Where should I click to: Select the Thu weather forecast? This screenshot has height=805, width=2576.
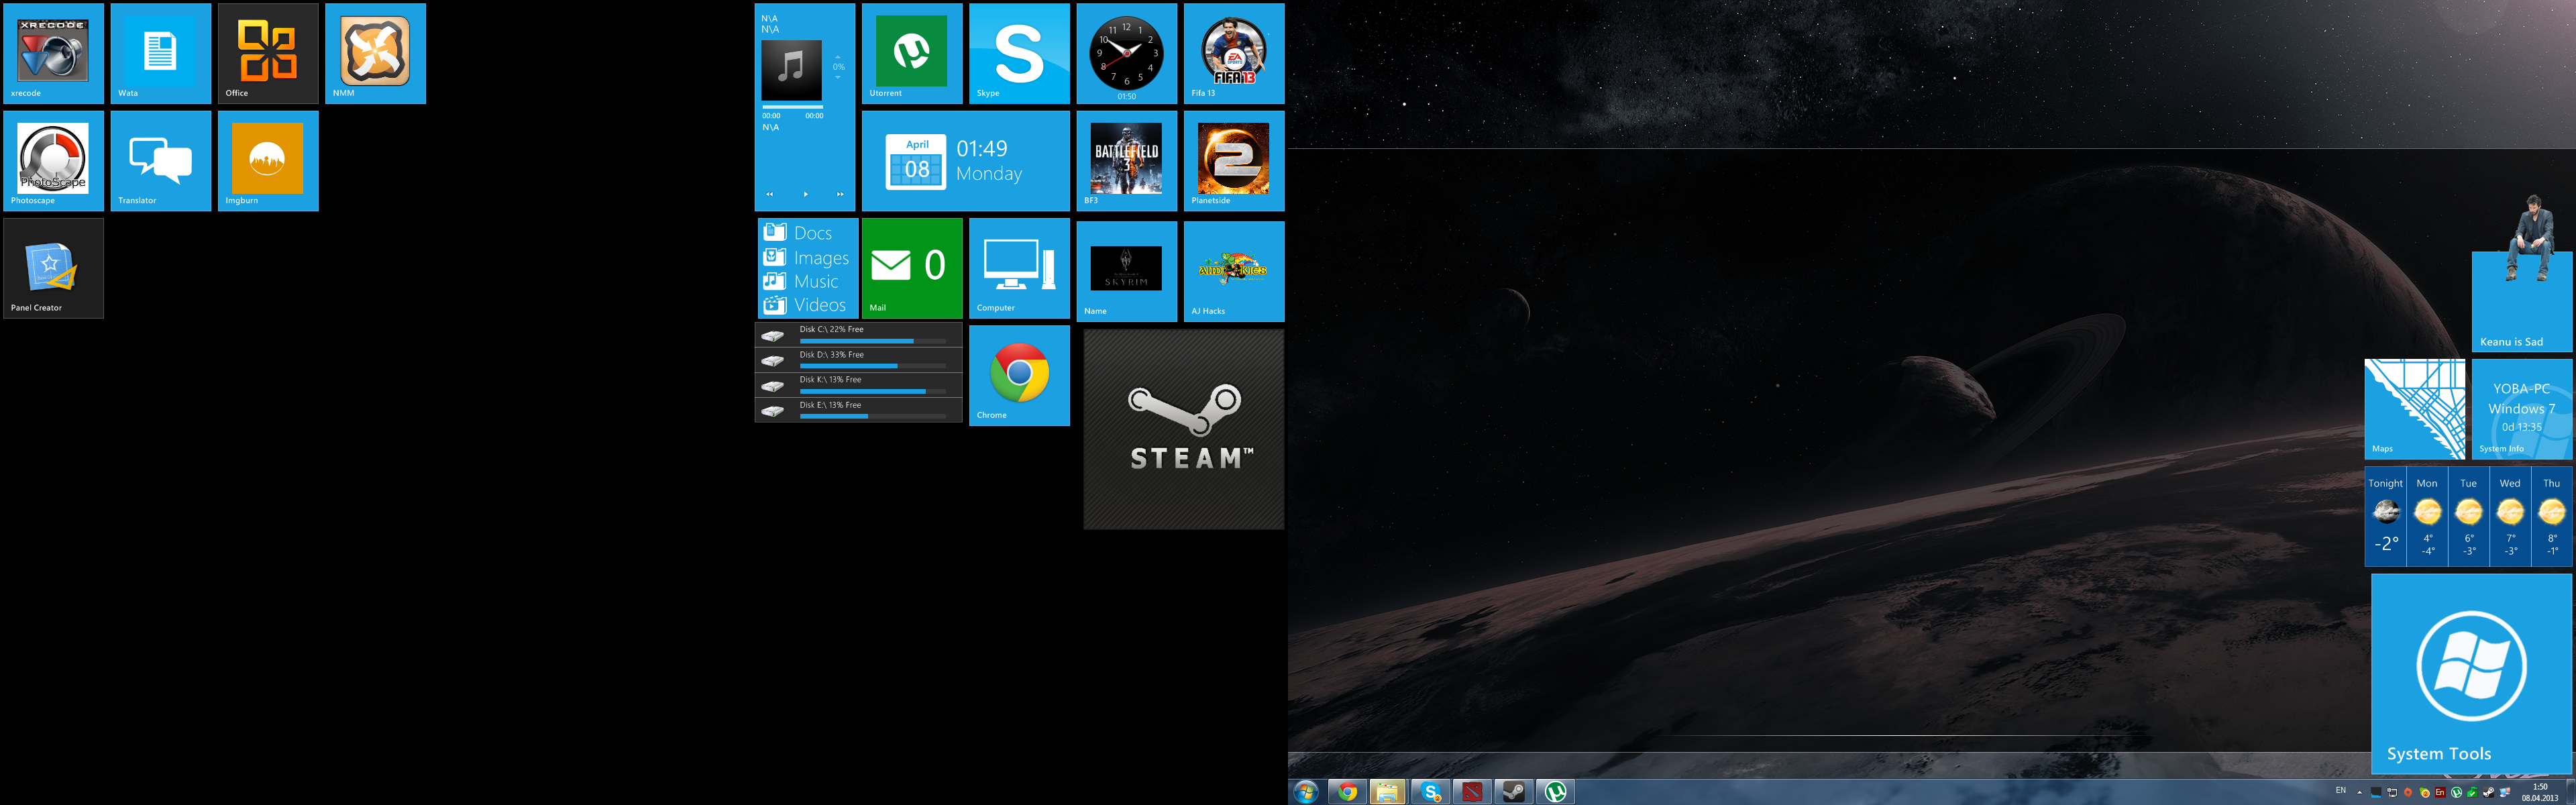[2552, 516]
